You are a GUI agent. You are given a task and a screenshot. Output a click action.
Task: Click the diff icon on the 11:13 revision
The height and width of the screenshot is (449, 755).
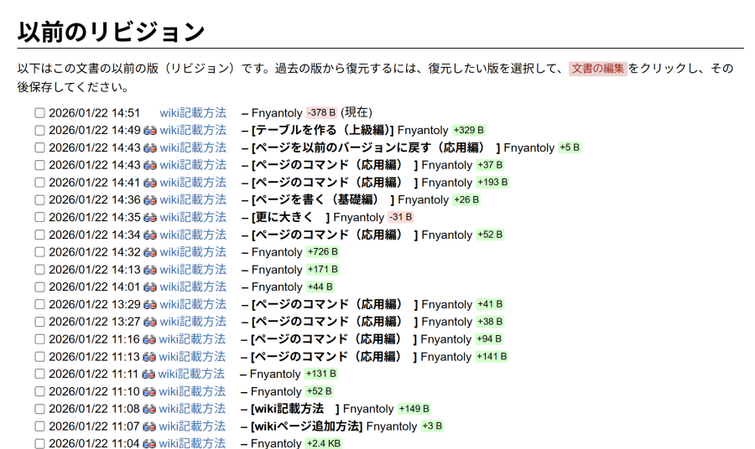pyautogui.click(x=149, y=357)
